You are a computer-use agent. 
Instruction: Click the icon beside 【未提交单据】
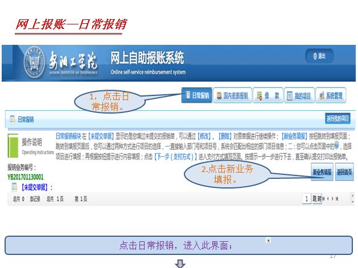click(16, 187)
